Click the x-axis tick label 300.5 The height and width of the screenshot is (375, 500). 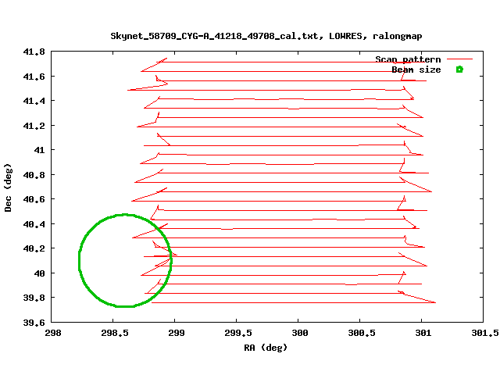click(x=362, y=333)
